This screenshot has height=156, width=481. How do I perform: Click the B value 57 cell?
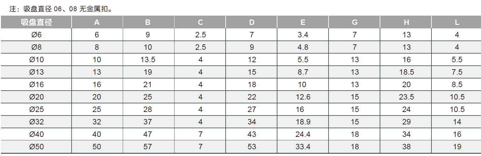(148, 147)
